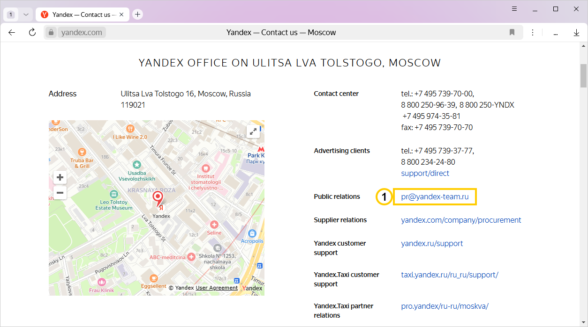Open the vertical three-dot page menu

pos(533,32)
